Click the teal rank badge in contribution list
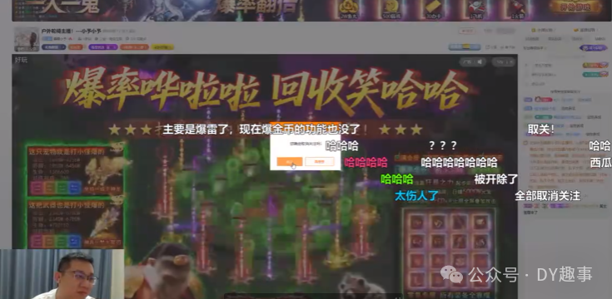 pos(595,75)
